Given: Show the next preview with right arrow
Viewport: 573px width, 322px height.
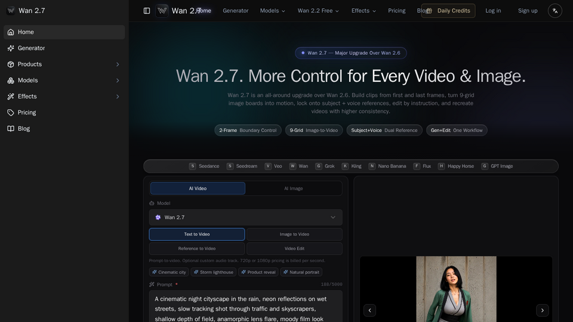Looking at the screenshot, I should [x=543, y=310].
